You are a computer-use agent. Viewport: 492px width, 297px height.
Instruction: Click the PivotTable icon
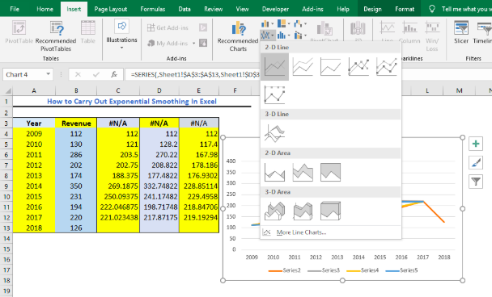[x=19, y=32]
